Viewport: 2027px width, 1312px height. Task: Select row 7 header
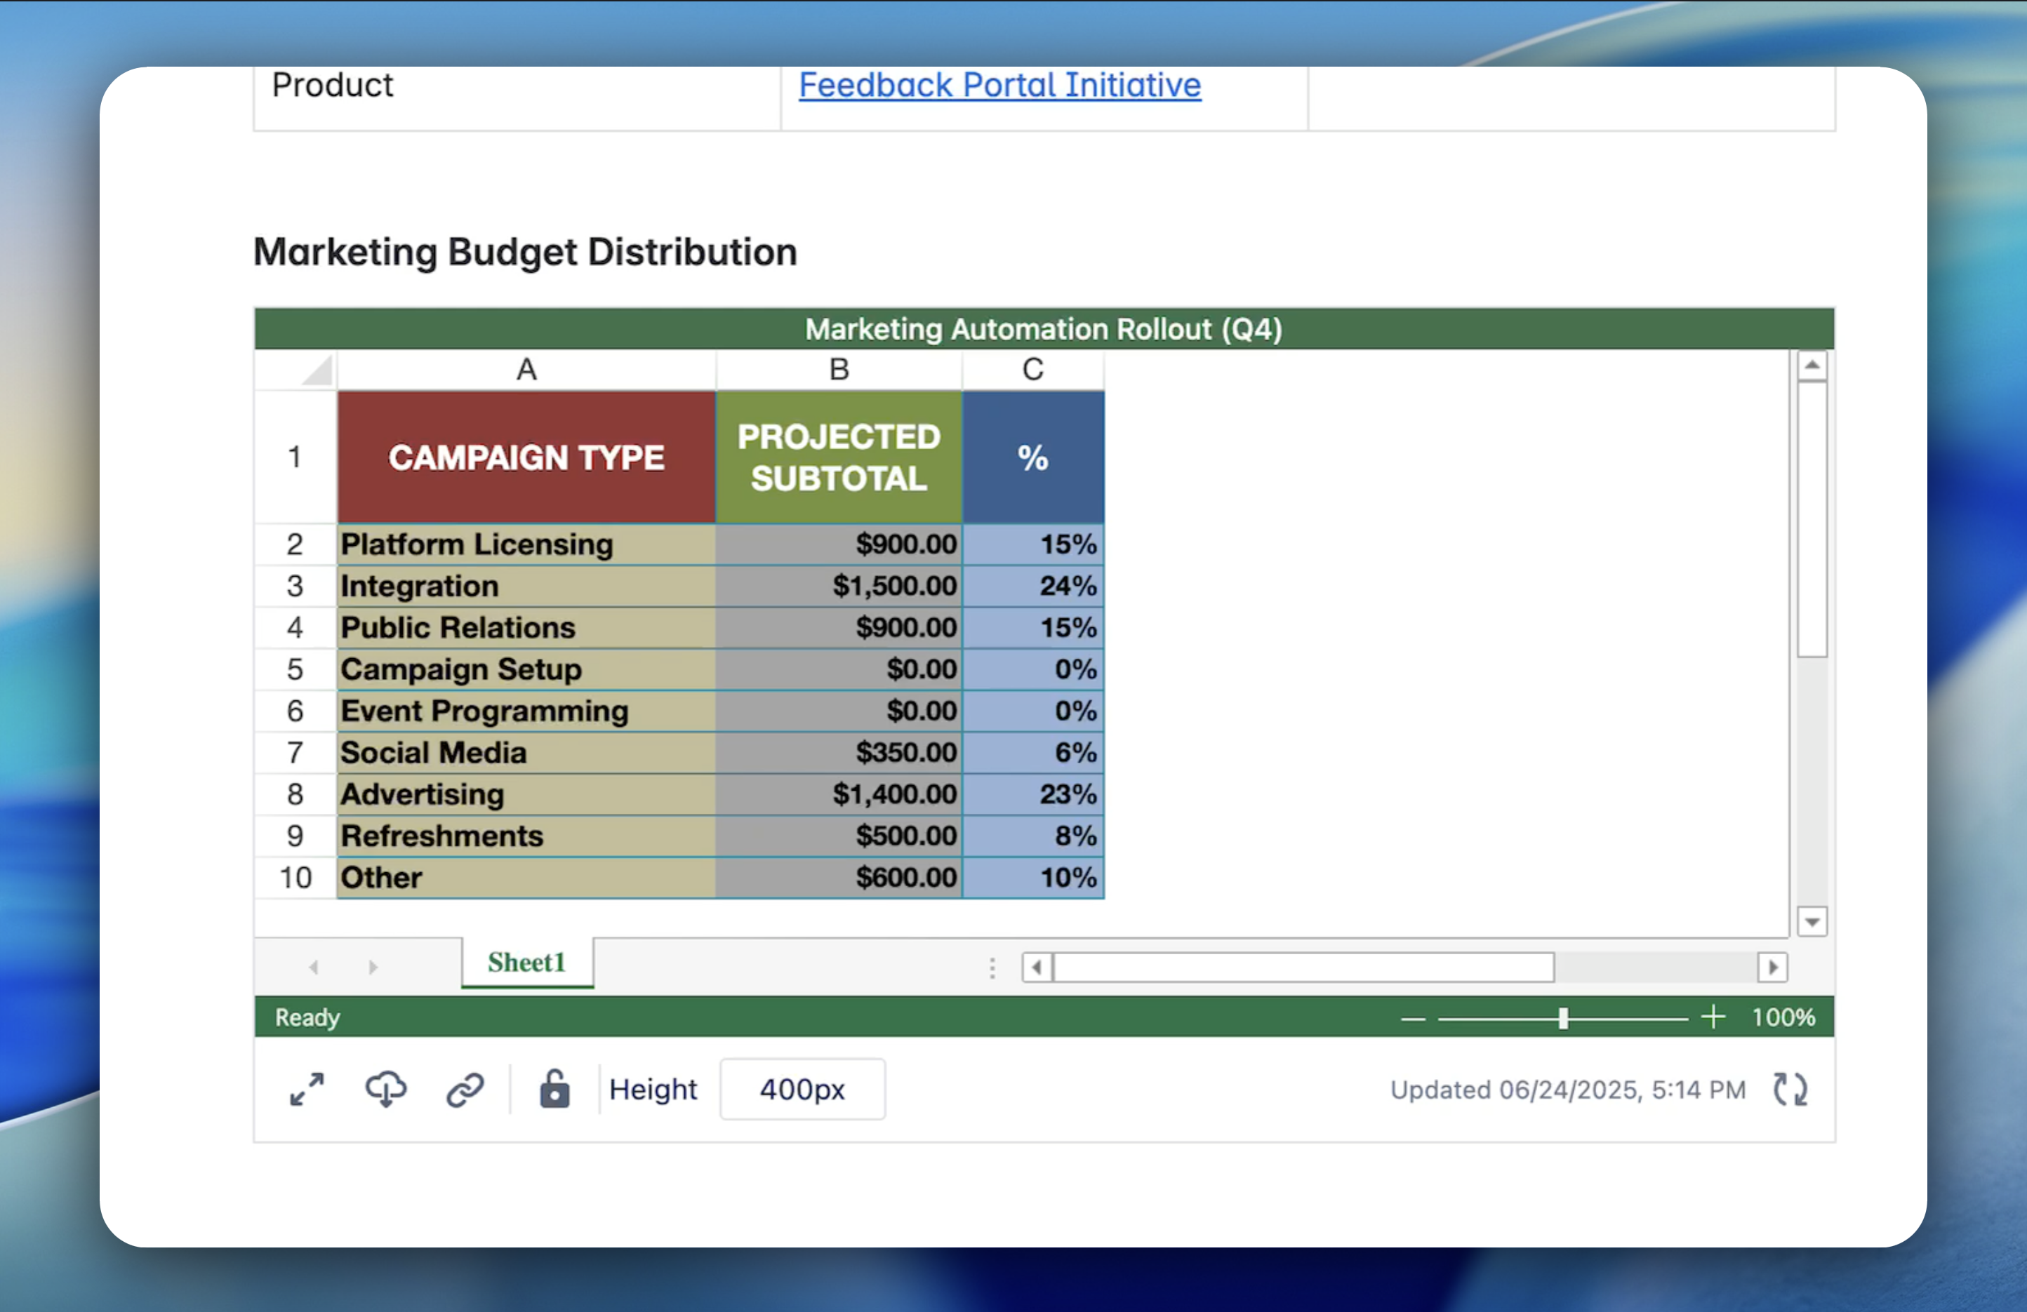[295, 753]
